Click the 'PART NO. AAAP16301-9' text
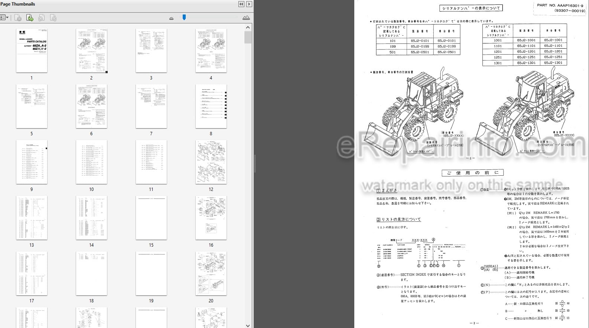 coord(560,5)
